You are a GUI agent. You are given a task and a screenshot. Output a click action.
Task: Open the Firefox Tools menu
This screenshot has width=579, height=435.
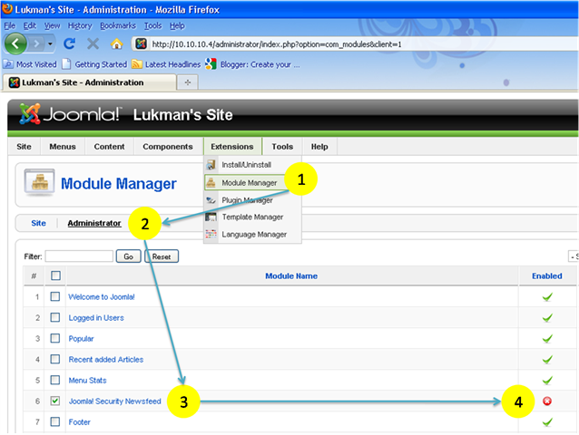152,25
